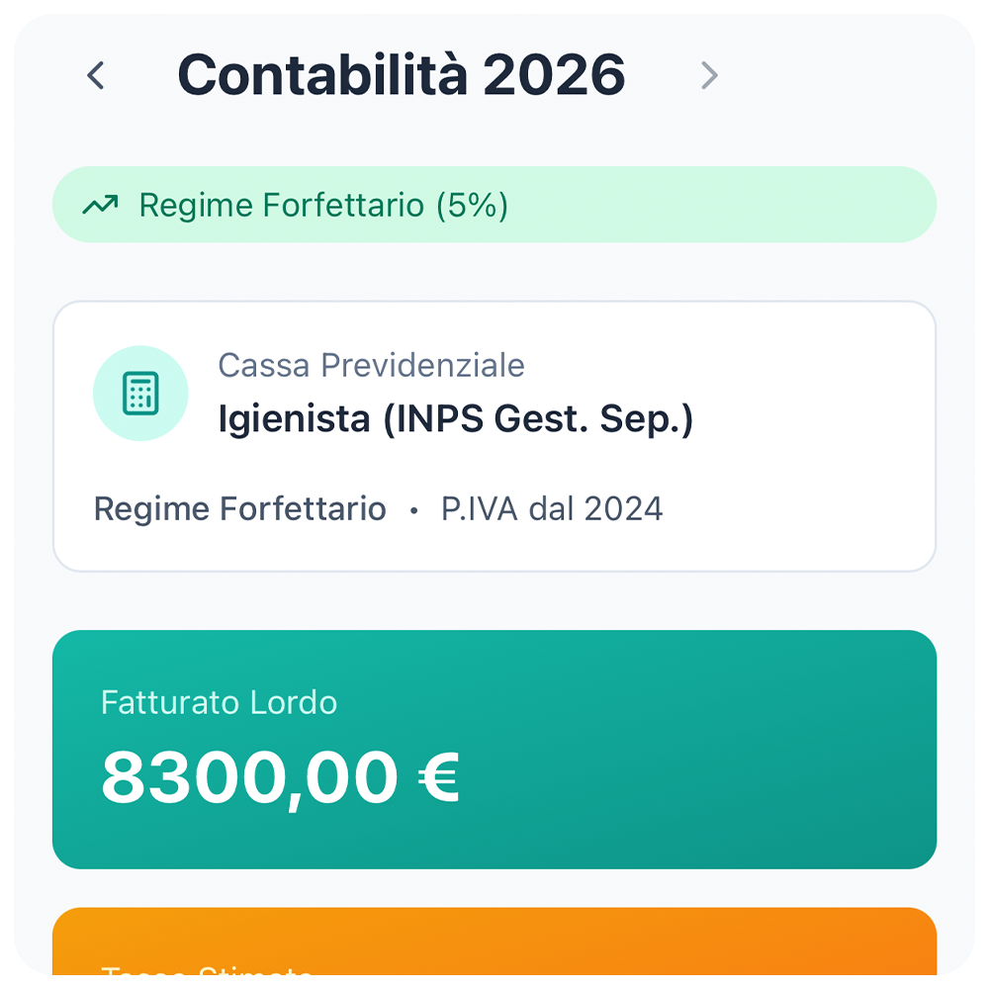Image resolution: width=989 pixels, height=989 pixels.
Task: Go to the previous accounting year
Action: coord(96,75)
